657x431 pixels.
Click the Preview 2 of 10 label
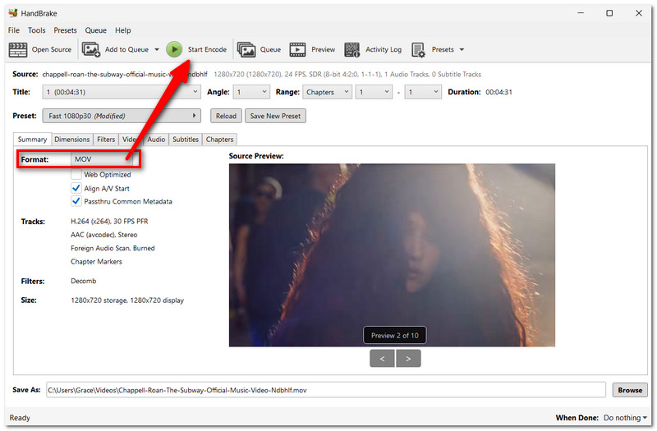395,336
